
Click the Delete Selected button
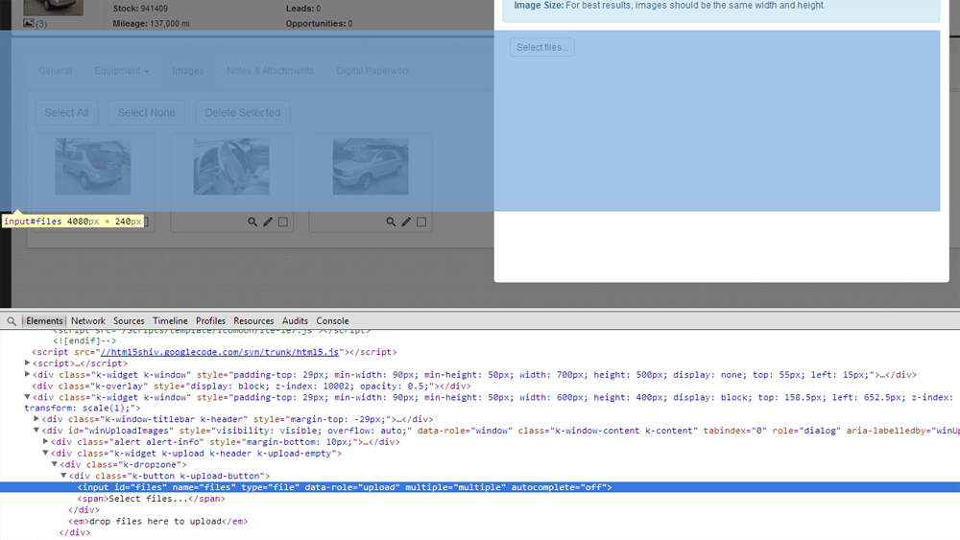[243, 112]
